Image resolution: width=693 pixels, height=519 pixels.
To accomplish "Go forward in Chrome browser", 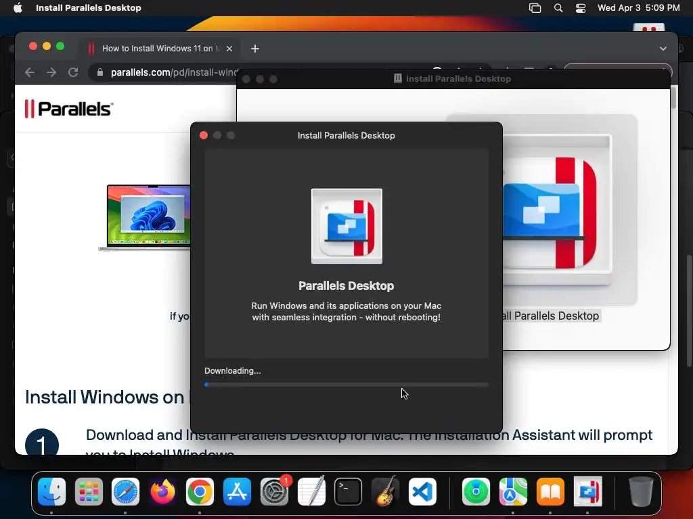I will click(x=51, y=72).
